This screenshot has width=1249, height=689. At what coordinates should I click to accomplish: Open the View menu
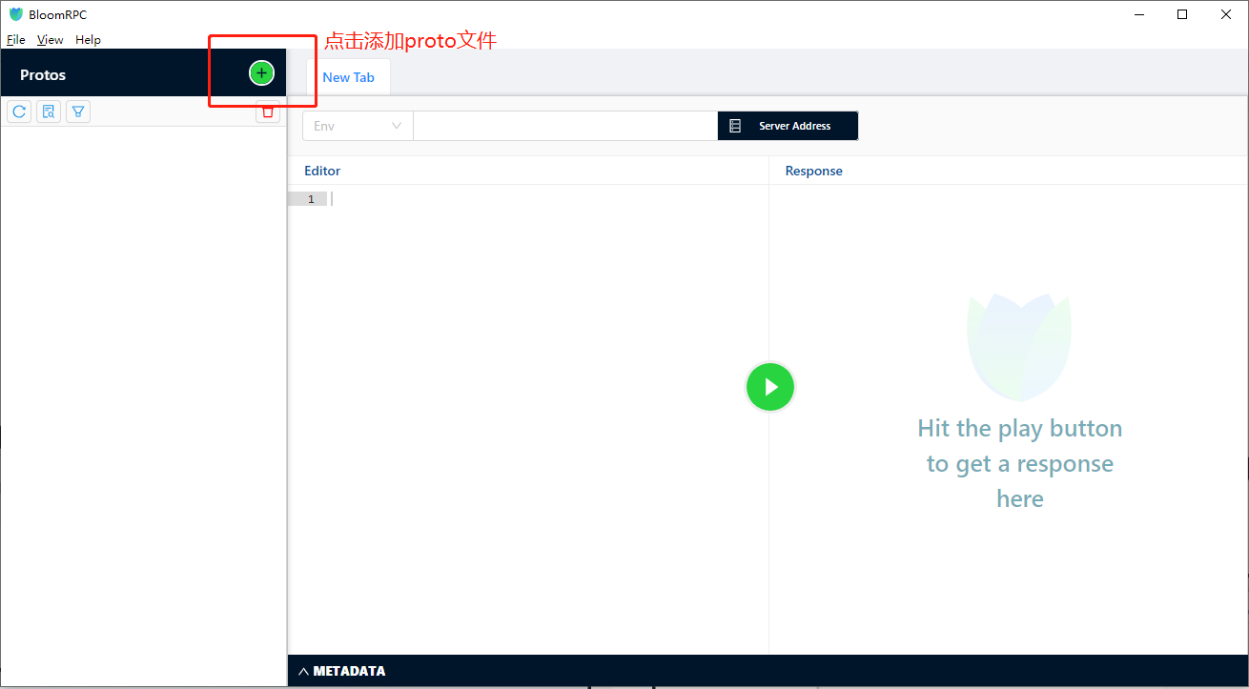[x=50, y=39]
